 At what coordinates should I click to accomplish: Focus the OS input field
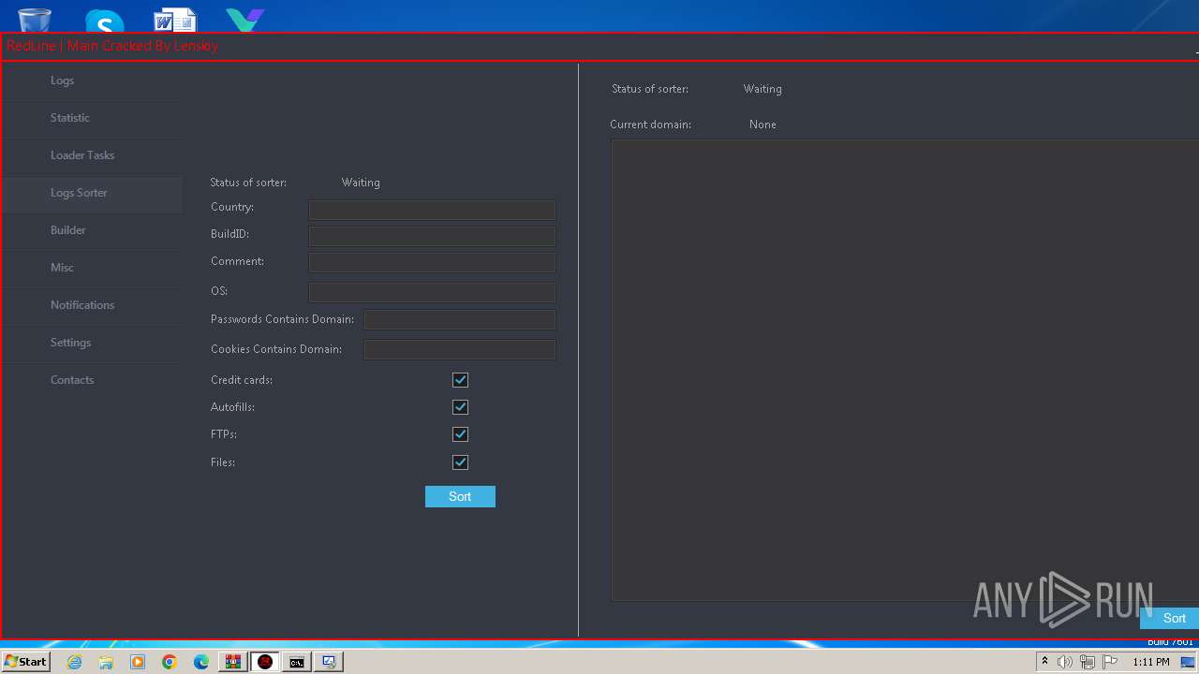pos(432,293)
